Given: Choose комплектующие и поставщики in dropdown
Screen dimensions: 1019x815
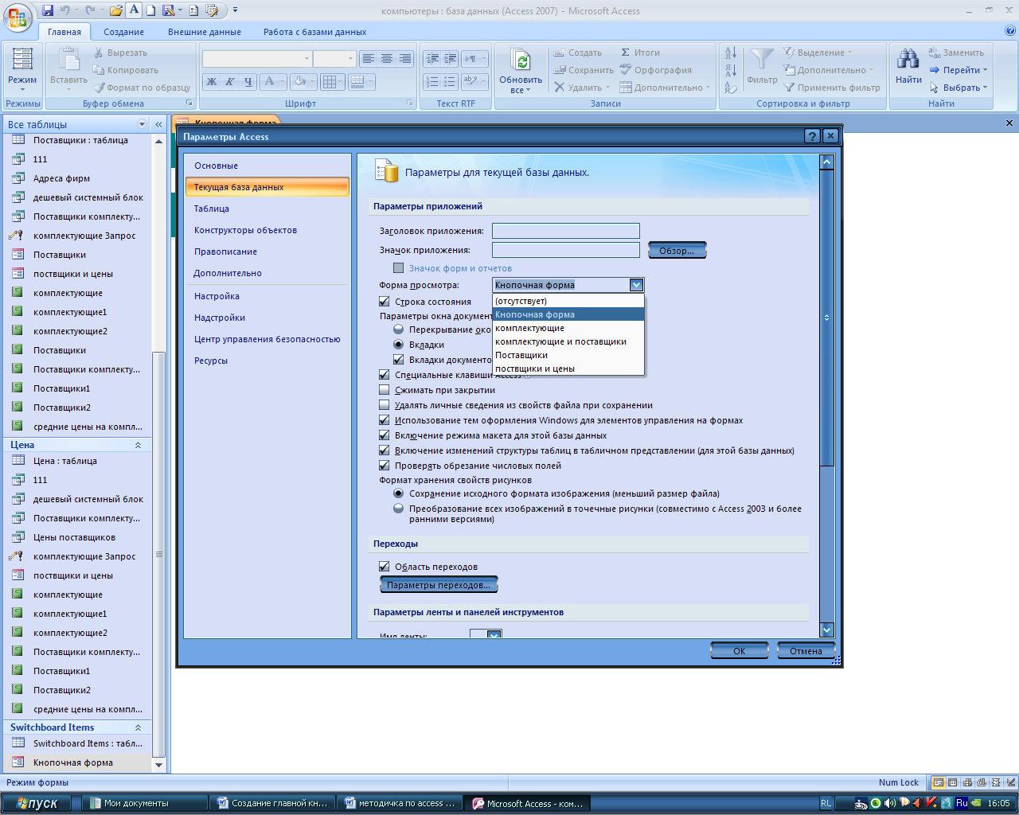Looking at the screenshot, I should [568, 341].
